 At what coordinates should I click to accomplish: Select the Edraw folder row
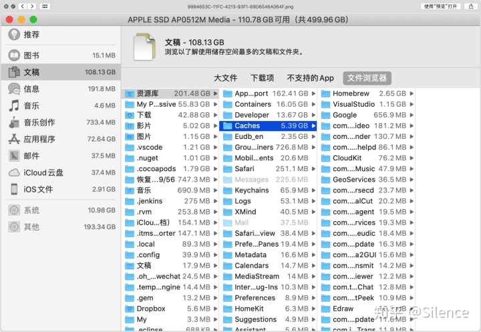367,309
